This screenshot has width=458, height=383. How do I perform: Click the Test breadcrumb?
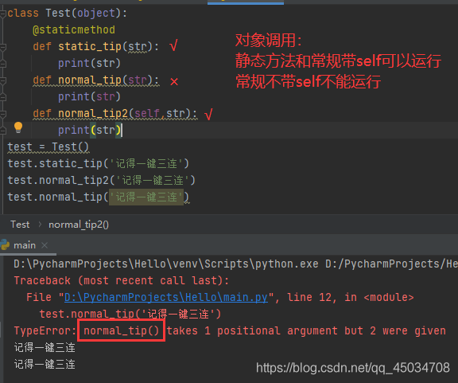[20, 225]
